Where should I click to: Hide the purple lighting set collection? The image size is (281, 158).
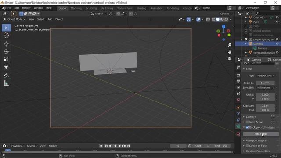[277, 39]
